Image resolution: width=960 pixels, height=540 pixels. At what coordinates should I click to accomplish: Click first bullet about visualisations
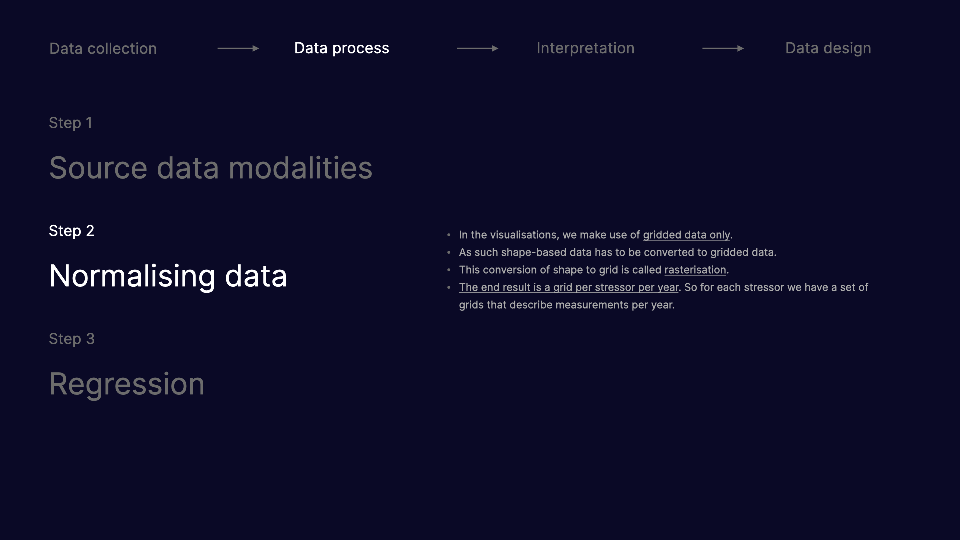[x=595, y=235]
